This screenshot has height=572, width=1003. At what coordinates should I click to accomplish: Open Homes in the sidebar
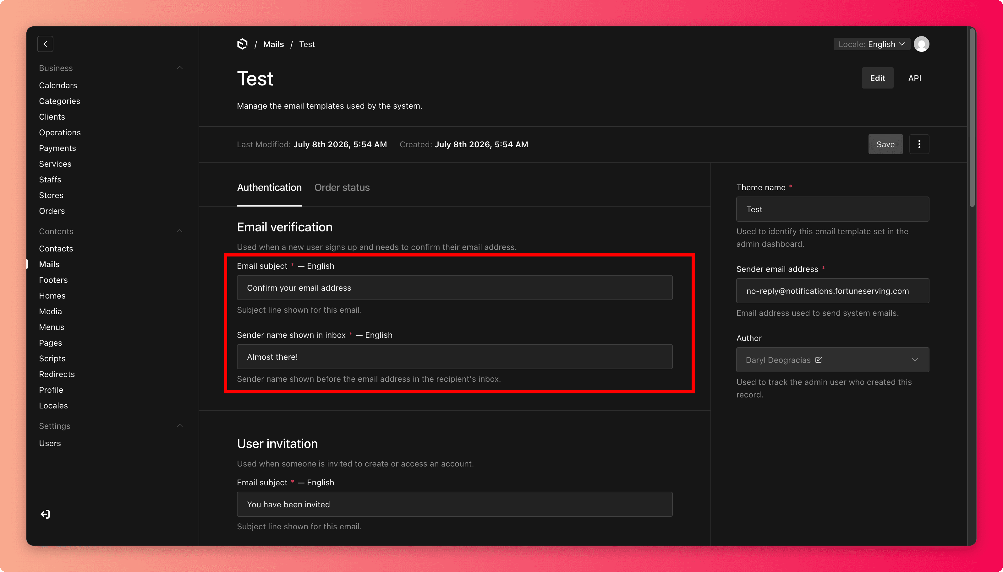[x=52, y=296]
